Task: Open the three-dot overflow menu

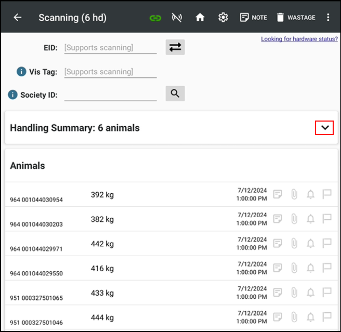Action: pos(328,18)
